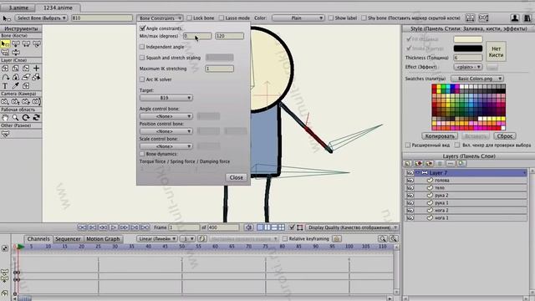Click the Max degrees field showing 120
535x301 pixels.
tap(229, 36)
